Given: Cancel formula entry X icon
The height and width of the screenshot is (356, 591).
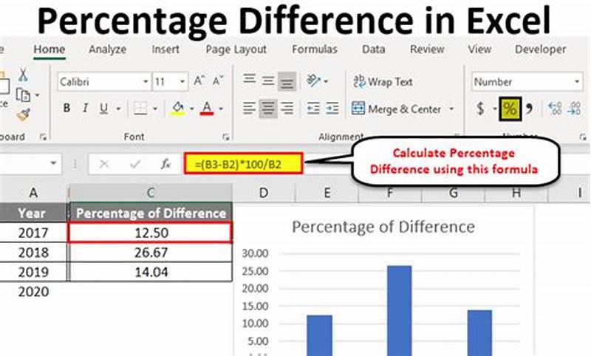Looking at the screenshot, I should coord(104,164).
